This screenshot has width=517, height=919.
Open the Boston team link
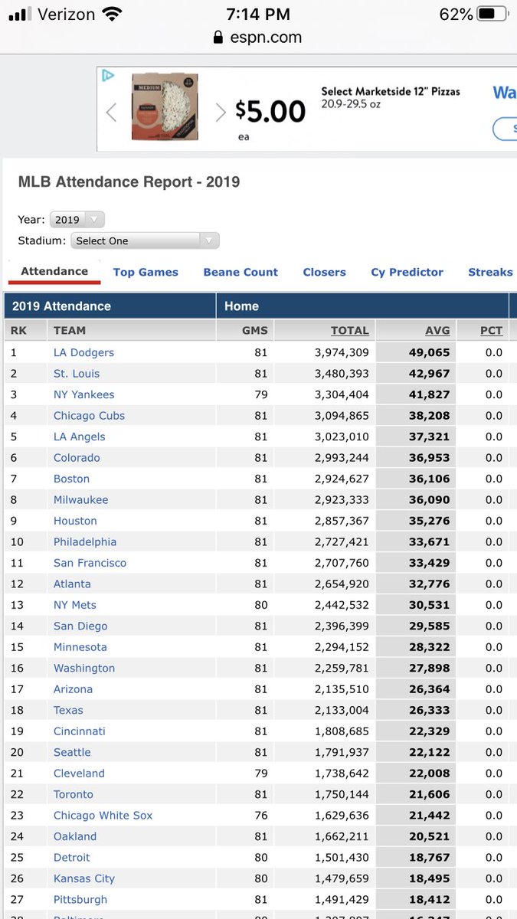pos(71,479)
